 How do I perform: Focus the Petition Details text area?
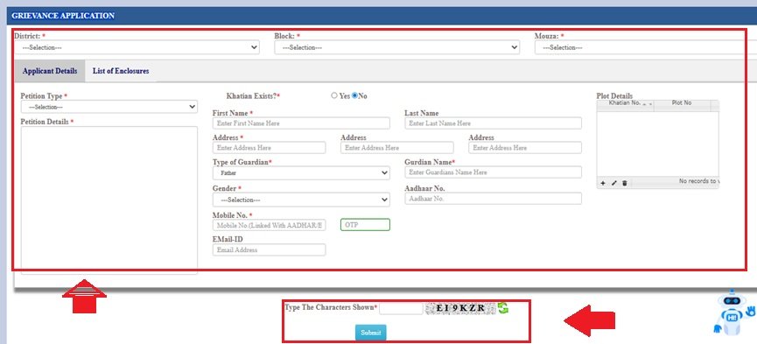point(109,200)
